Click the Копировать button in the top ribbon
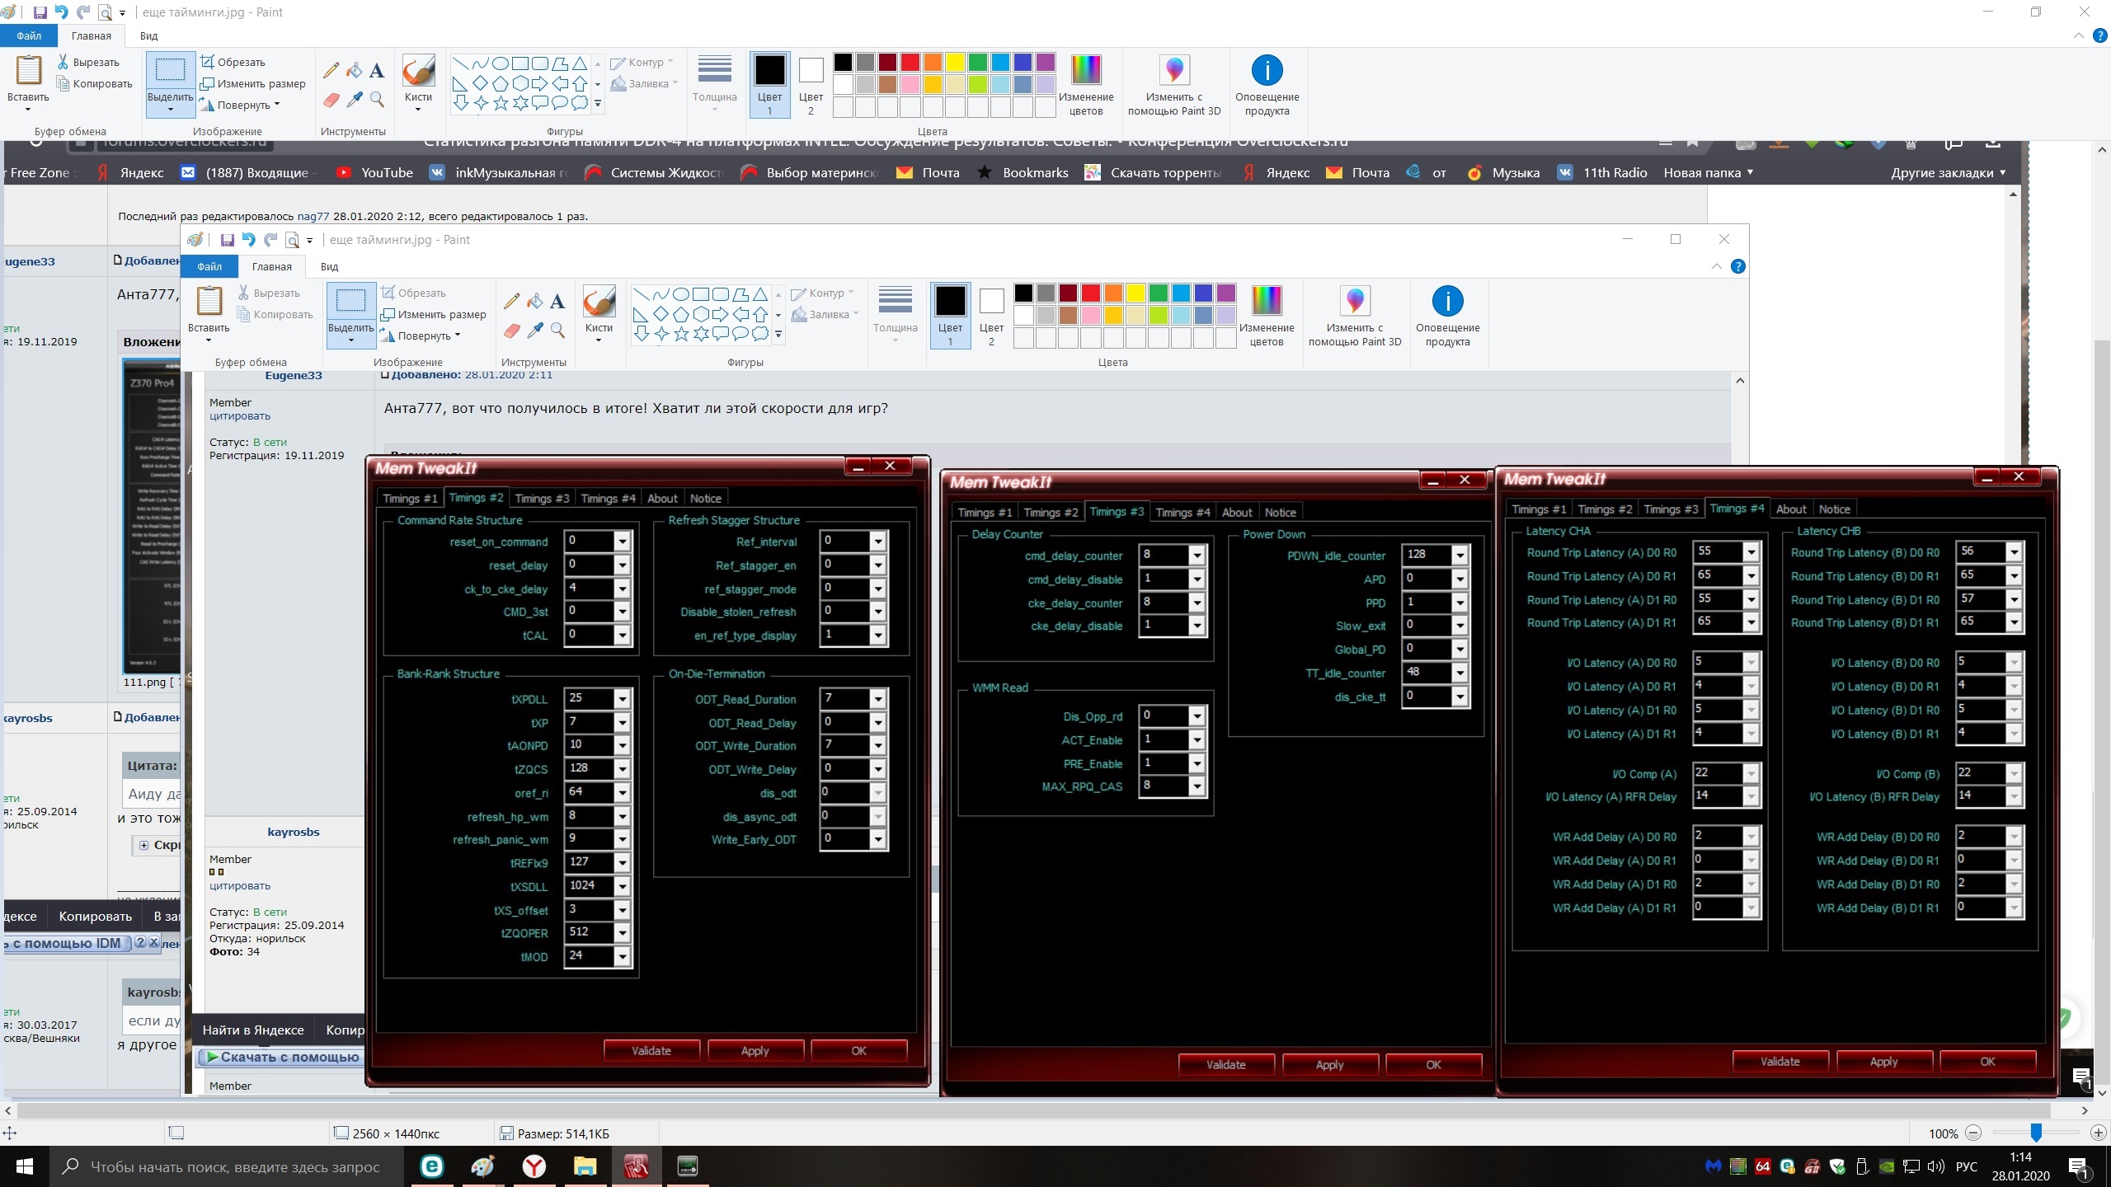Viewport: 2111px width, 1187px height. pos(95,83)
